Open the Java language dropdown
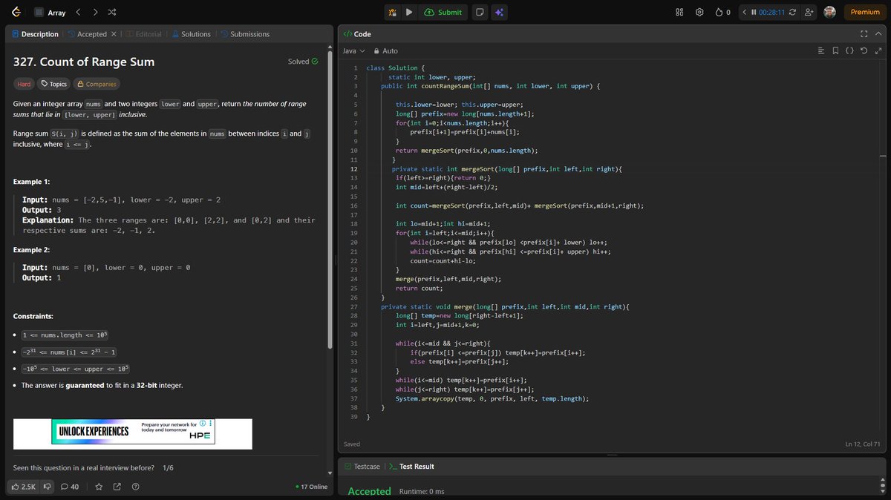 [353, 51]
